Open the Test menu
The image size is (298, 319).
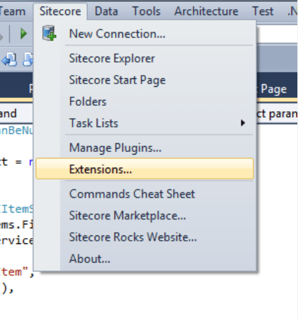pos(262,11)
